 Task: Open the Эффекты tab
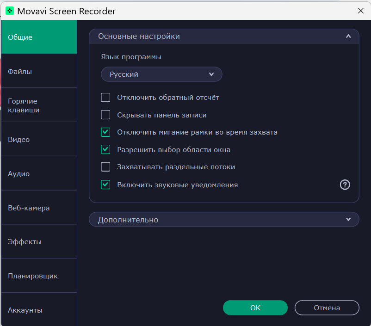(x=39, y=241)
